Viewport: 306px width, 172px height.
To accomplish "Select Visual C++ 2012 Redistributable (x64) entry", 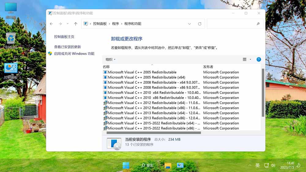I will coord(152,103).
